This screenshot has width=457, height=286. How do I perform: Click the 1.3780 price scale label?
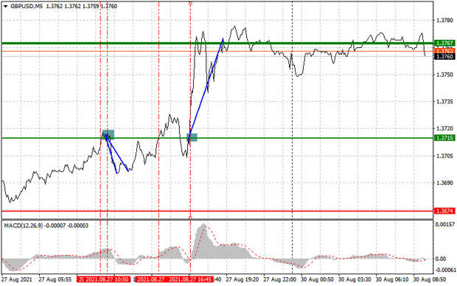click(x=444, y=20)
